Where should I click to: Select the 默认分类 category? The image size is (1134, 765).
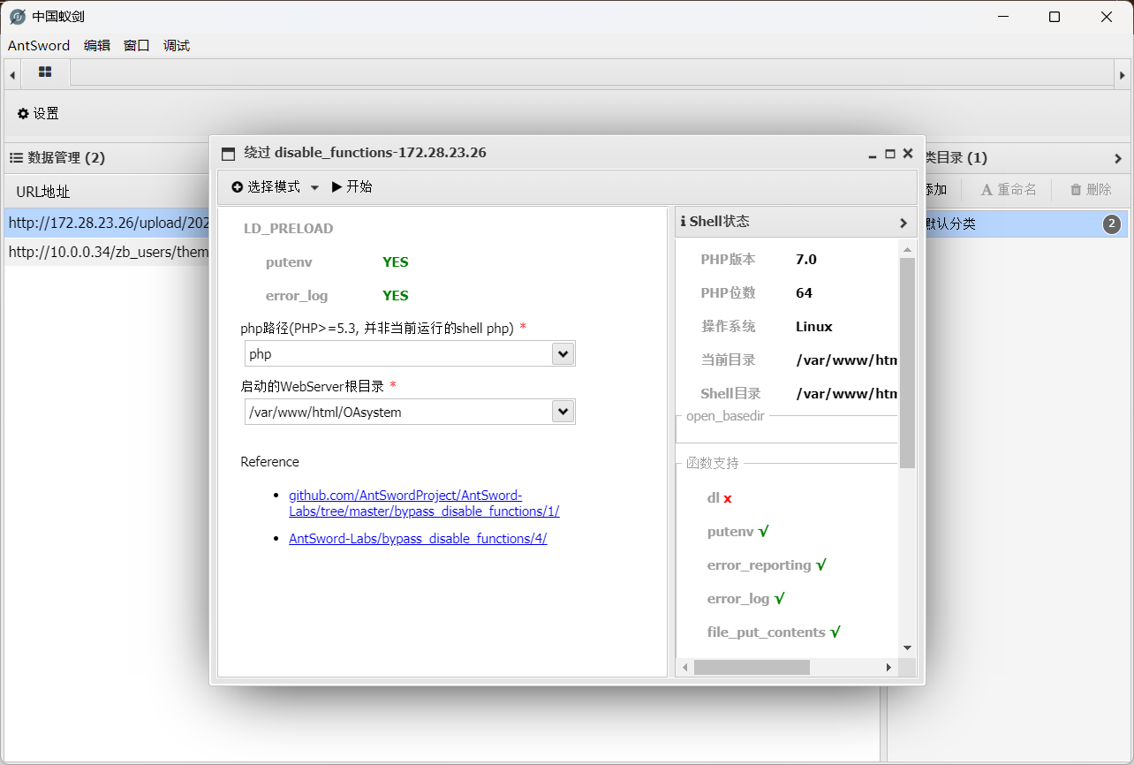coord(1024,224)
